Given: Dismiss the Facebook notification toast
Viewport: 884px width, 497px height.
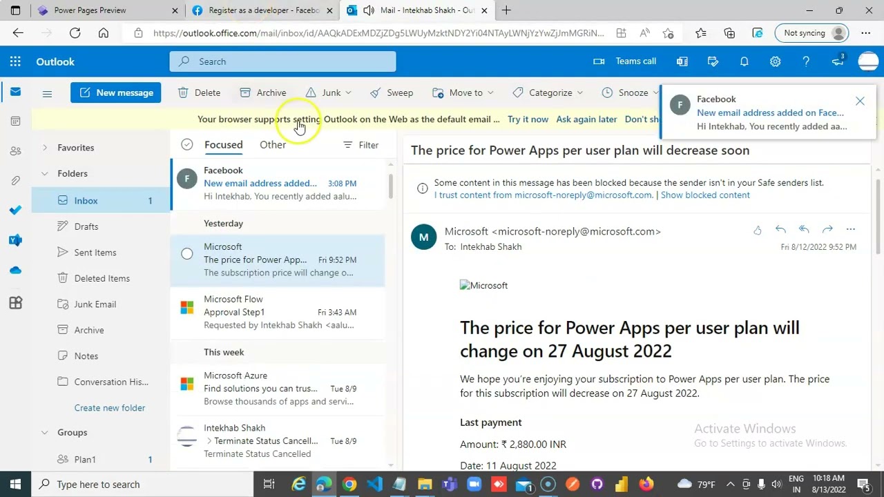Looking at the screenshot, I should [x=860, y=101].
